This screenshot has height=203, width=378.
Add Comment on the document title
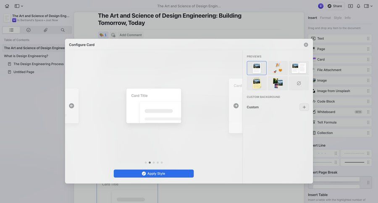click(131, 35)
